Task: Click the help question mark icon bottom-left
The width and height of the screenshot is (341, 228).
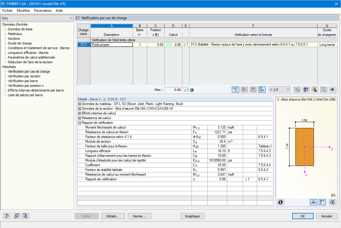Action: point(6,216)
